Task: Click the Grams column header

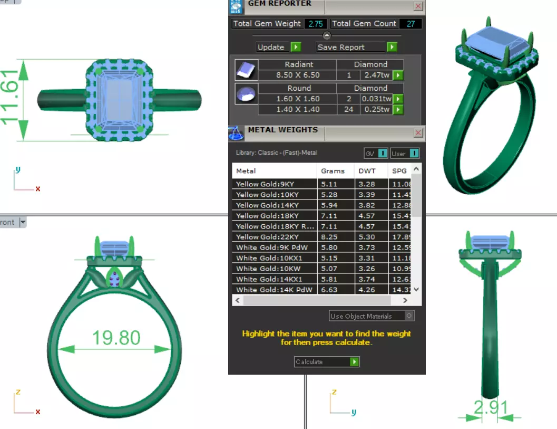Action: (333, 171)
